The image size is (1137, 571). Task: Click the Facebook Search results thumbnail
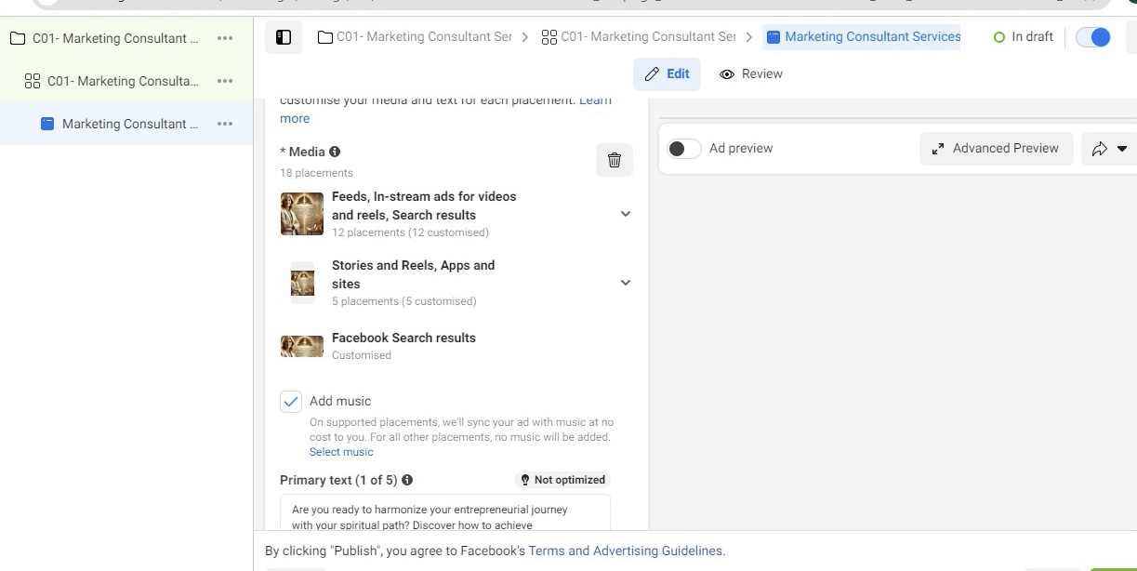pos(301,345)
